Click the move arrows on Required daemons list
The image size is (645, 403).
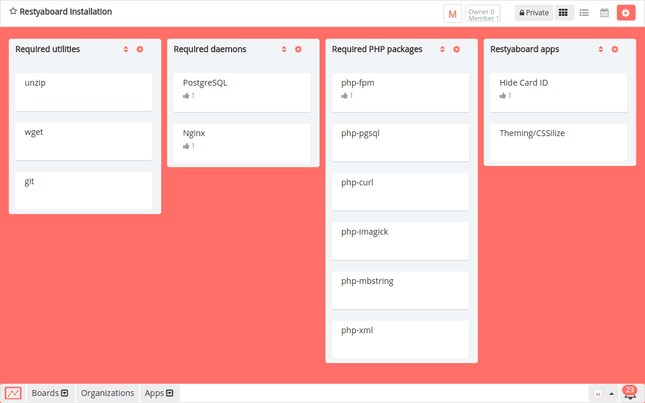pos(284,49)
